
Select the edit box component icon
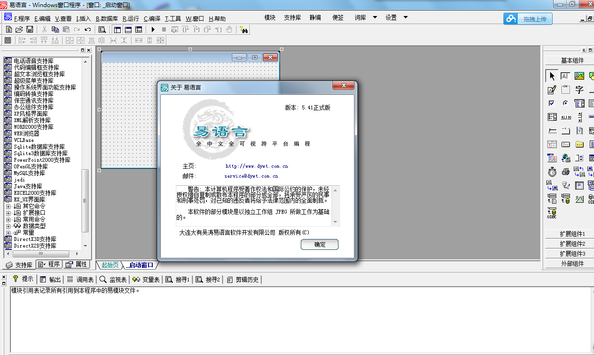(x=565, y=76)
